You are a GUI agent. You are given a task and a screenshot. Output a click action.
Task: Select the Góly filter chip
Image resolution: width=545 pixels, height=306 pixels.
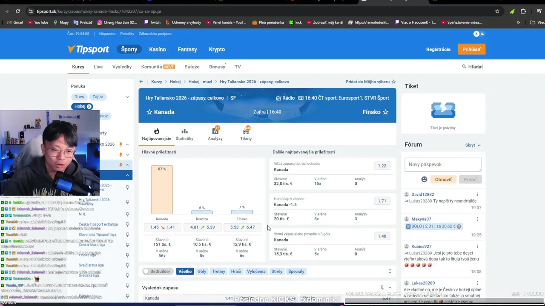(202, 271)
